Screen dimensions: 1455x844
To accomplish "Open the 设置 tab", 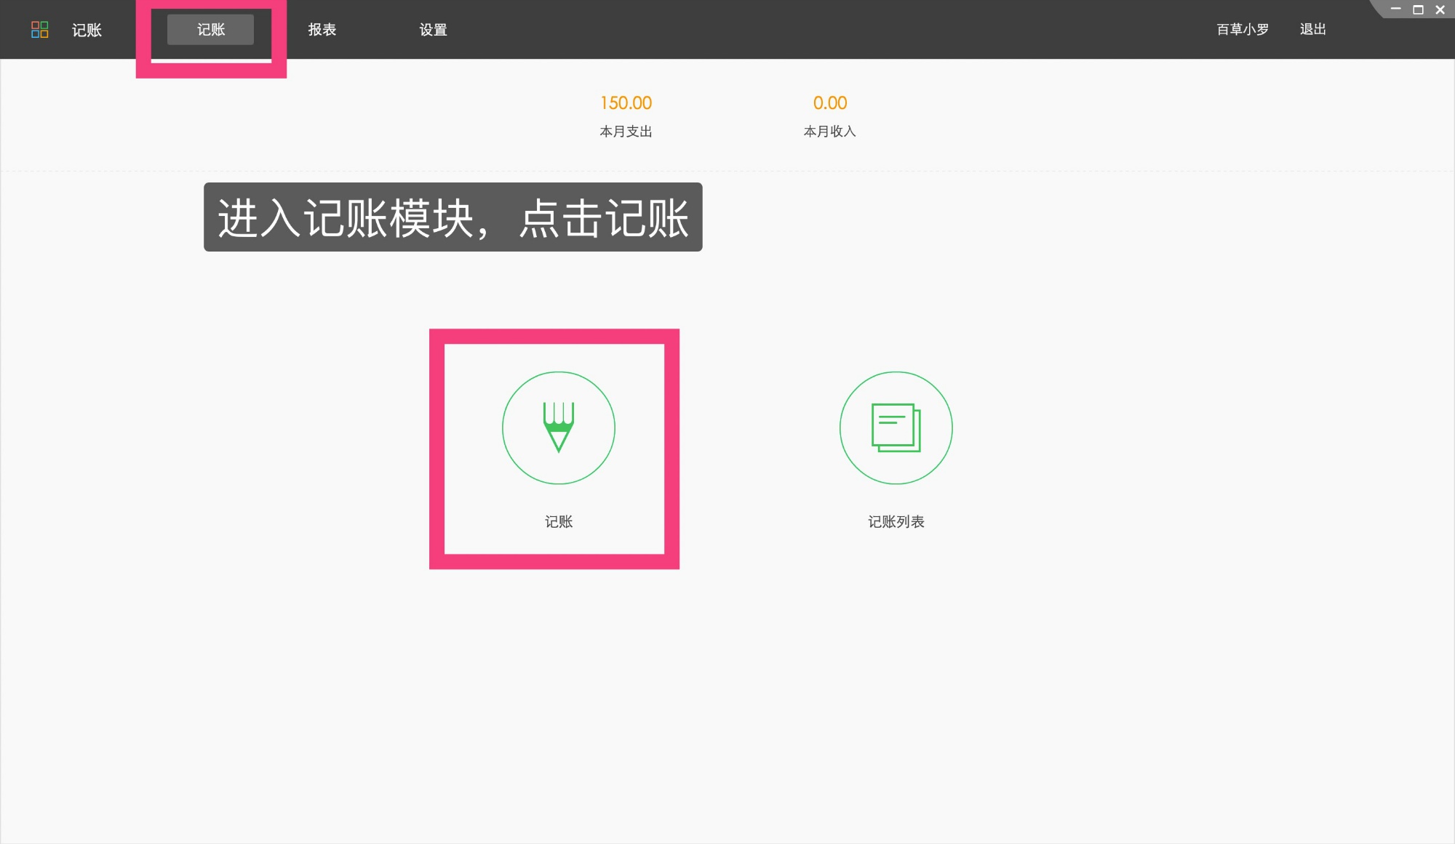I will coord(433,30).
